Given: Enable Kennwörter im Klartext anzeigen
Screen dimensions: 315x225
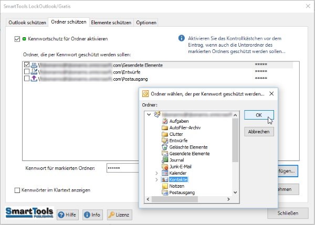Looking at the screenshot, I should [17, 190].
